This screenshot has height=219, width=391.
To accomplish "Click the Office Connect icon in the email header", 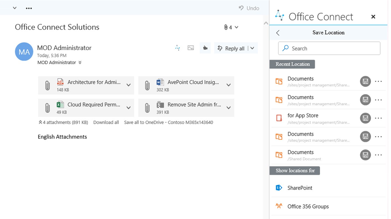I will point(178,48).
